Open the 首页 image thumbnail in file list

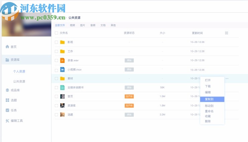click(63, 96)
